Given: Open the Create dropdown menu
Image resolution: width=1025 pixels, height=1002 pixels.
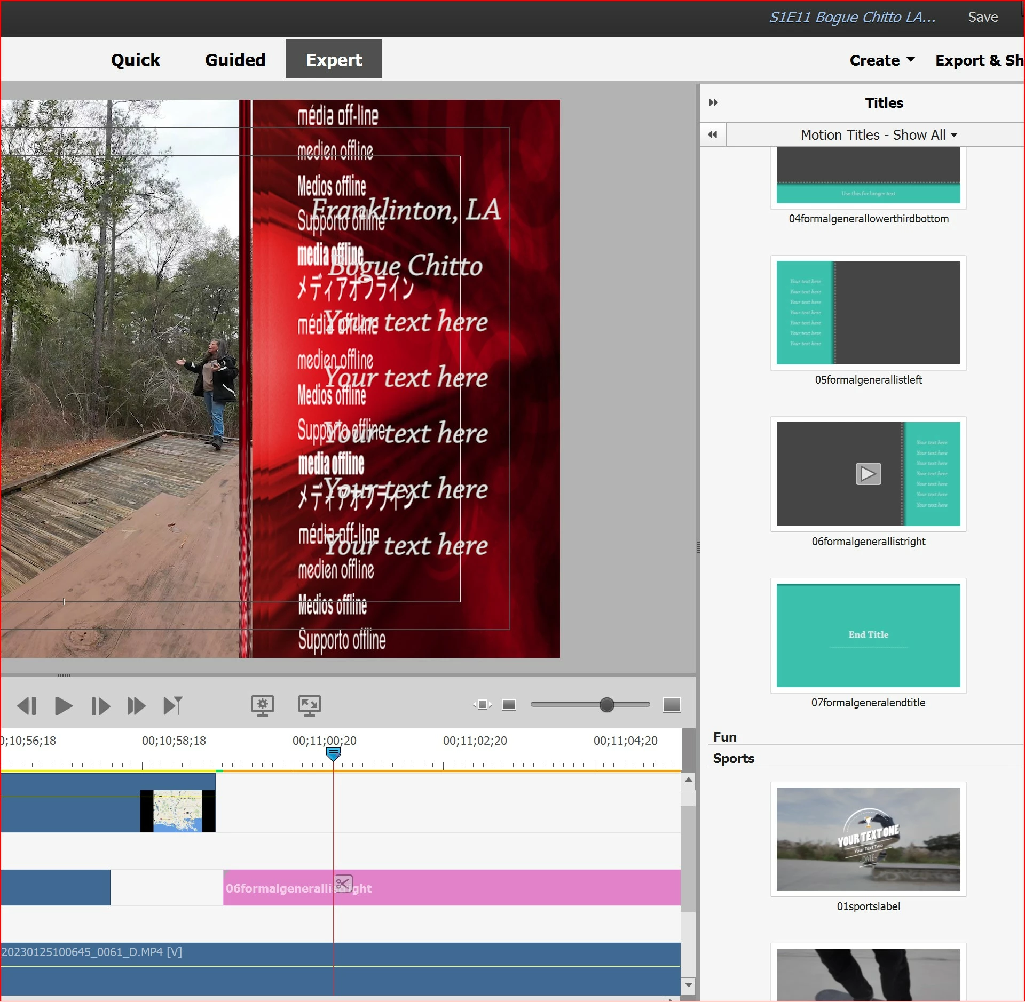Looking at the screenshot, I should 882,60.
